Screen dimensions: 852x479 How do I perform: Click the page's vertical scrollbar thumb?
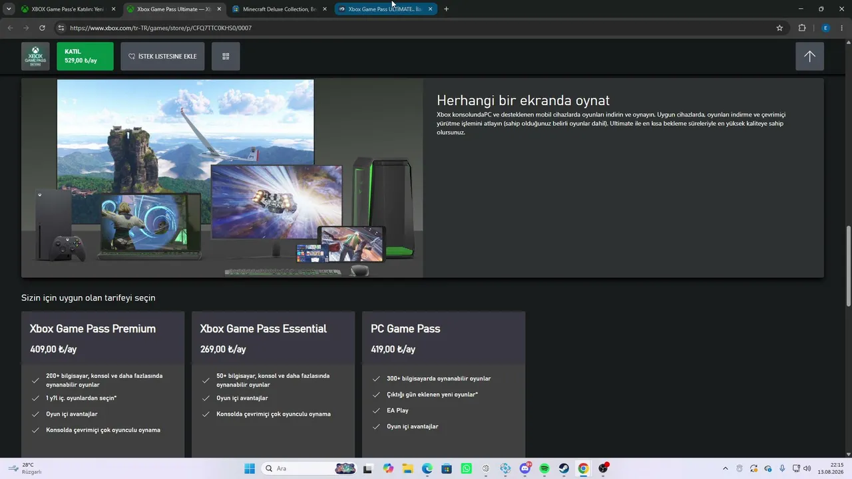coord(848,266)
